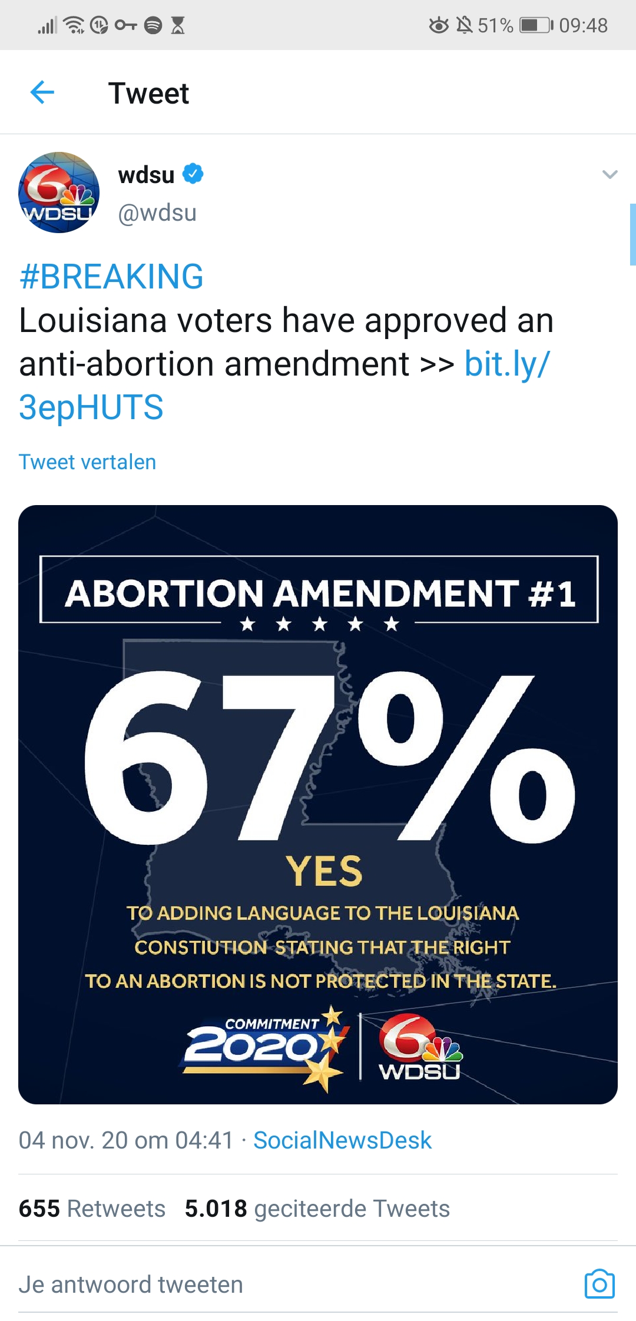Screen dimensions: 636x1321
Task: Tap the eye comfort status icon
Action: point(439,25)
